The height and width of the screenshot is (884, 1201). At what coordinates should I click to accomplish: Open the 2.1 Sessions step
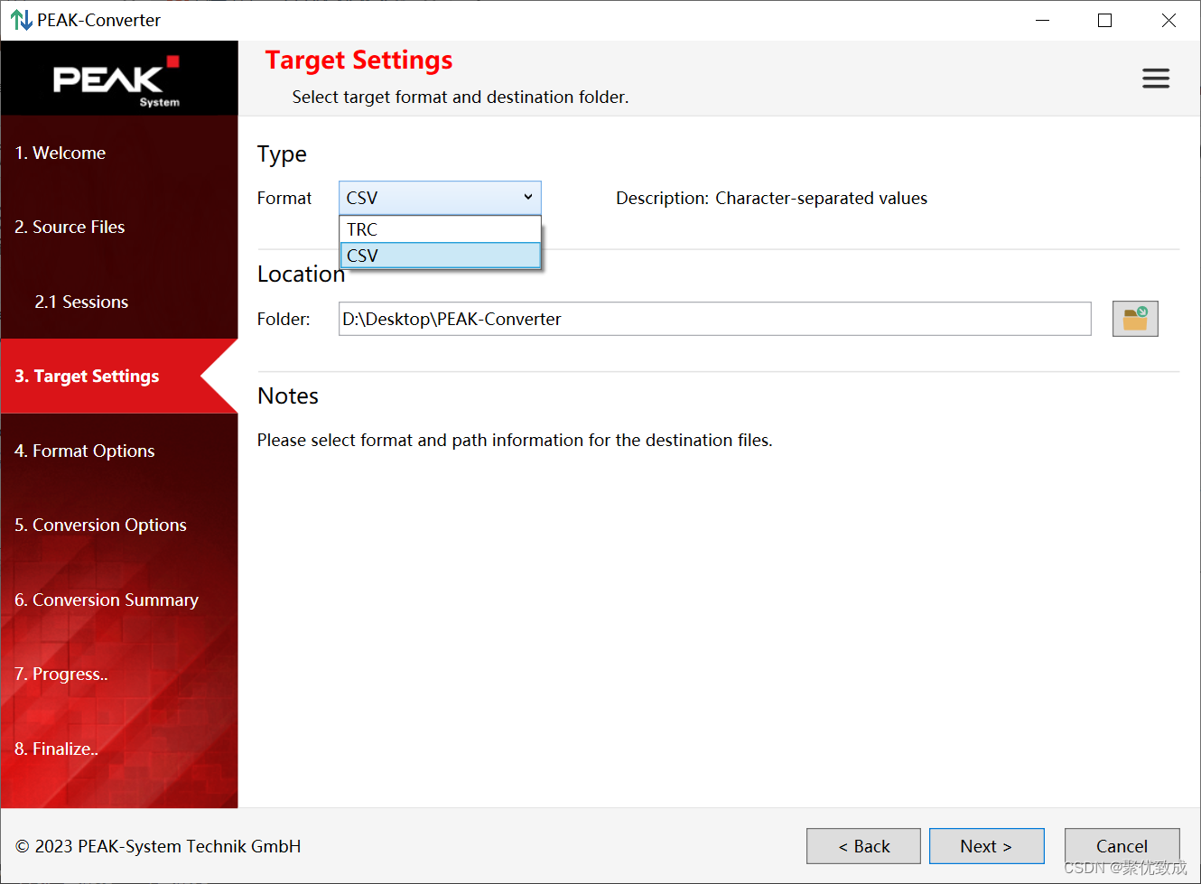click(x=81, y=302)
